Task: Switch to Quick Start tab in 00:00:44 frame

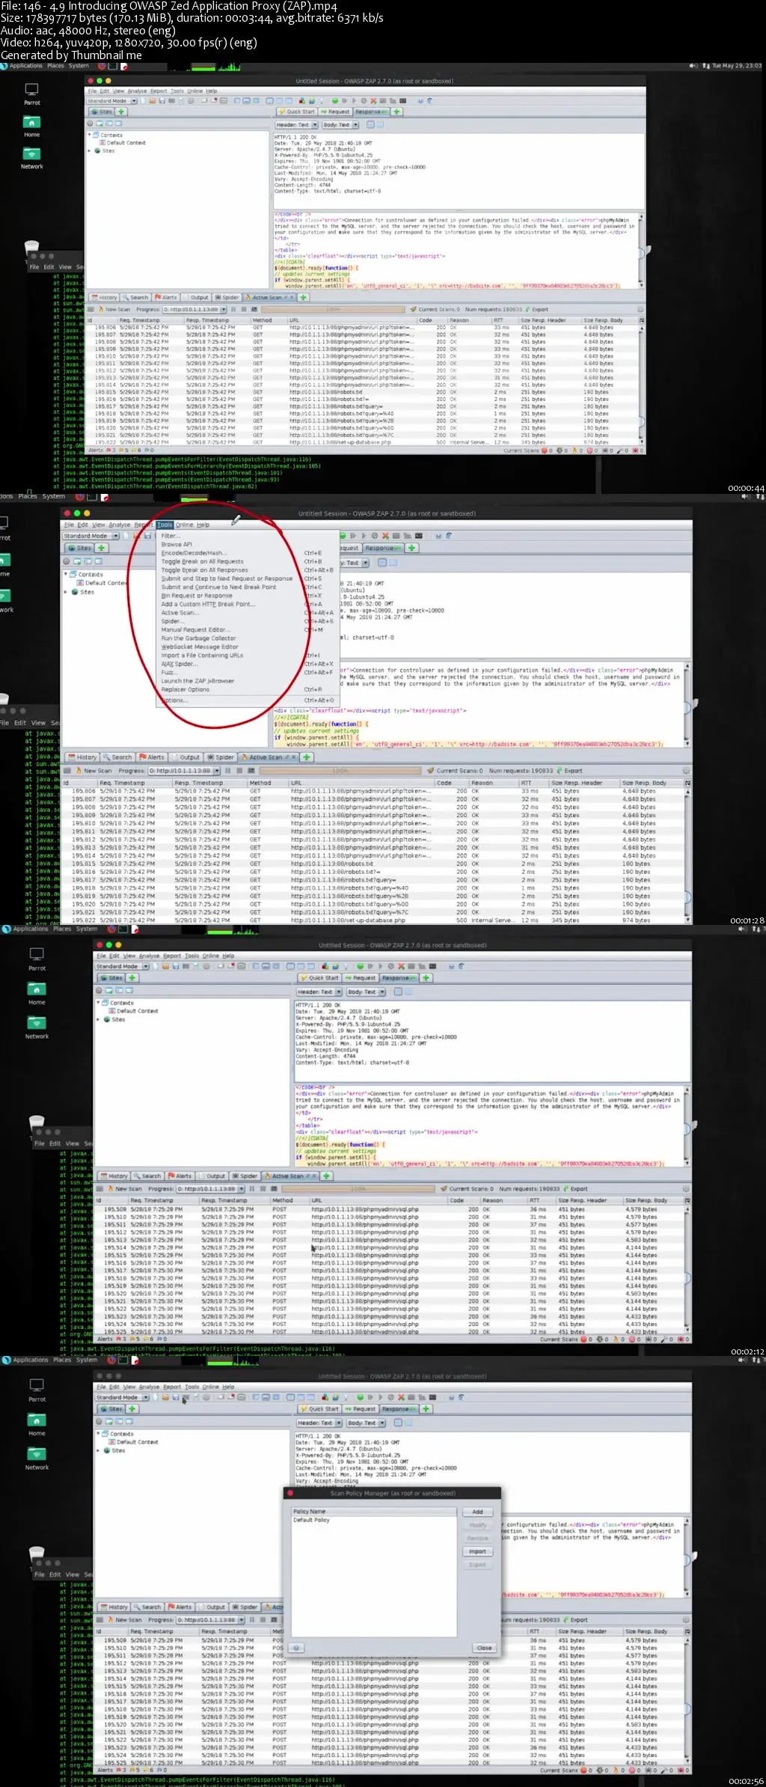Action: (297, 112)
